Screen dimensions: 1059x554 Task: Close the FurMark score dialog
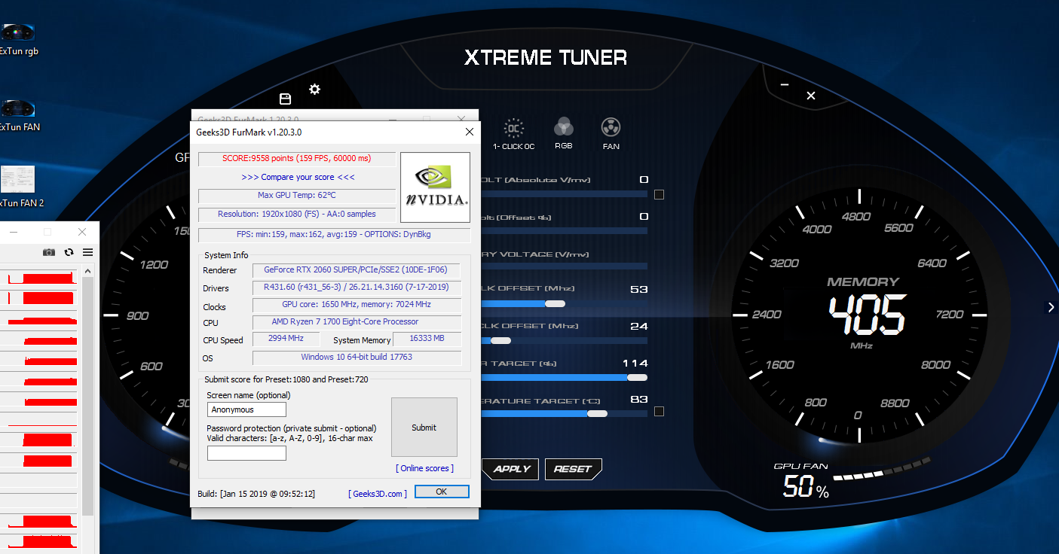click(x=470, y=132)
